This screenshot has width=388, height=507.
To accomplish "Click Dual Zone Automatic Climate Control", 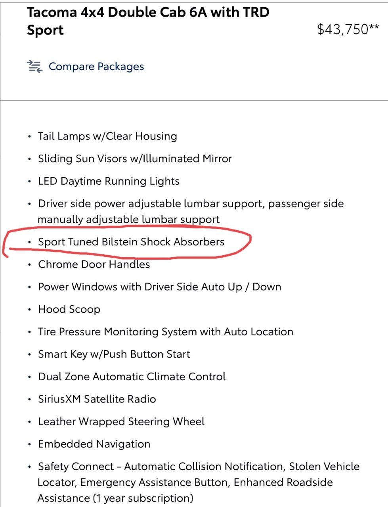I will (132, 377).
